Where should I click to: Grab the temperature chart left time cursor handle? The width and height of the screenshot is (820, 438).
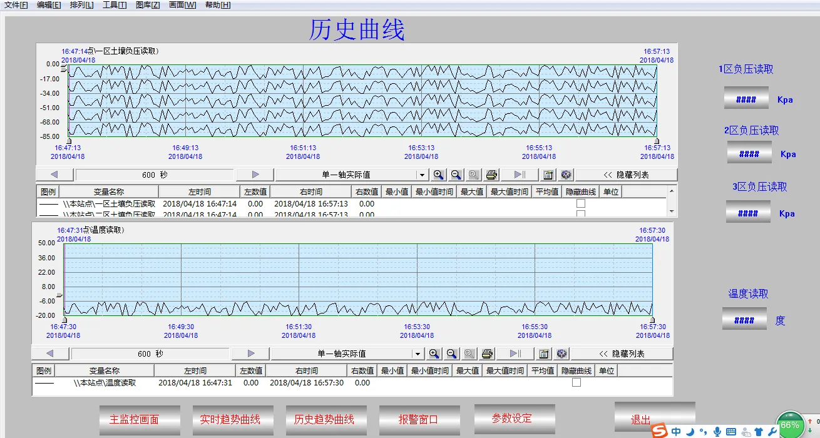[64, 320]
